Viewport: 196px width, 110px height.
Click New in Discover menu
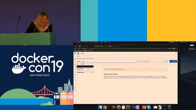(x=78, y=58)
